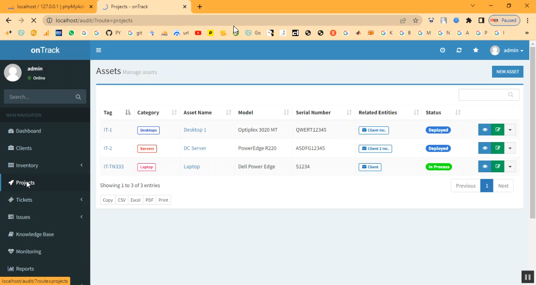Viewport: 536px width, 285px height.
Task: View Desktop 1 asset with eye button
Action: click(484, 129)
